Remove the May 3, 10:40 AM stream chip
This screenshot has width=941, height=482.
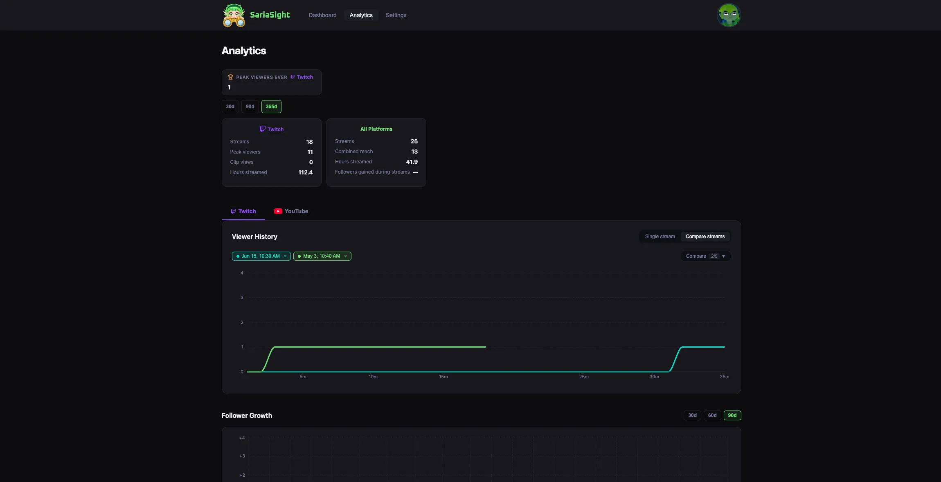click(x=346, y=256)
